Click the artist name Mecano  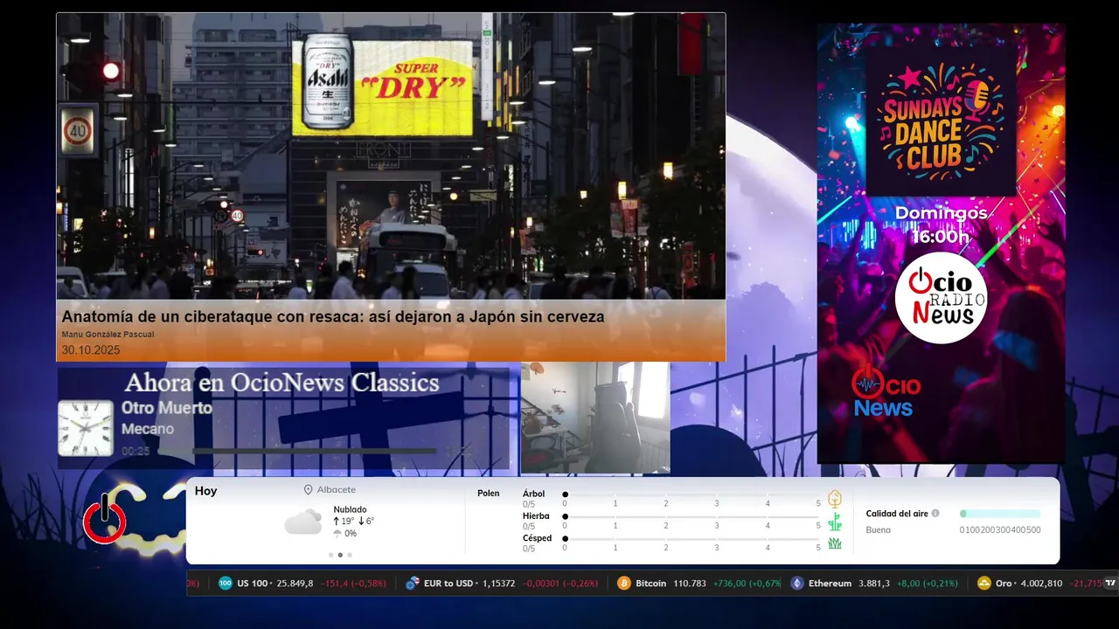[147, 429]
